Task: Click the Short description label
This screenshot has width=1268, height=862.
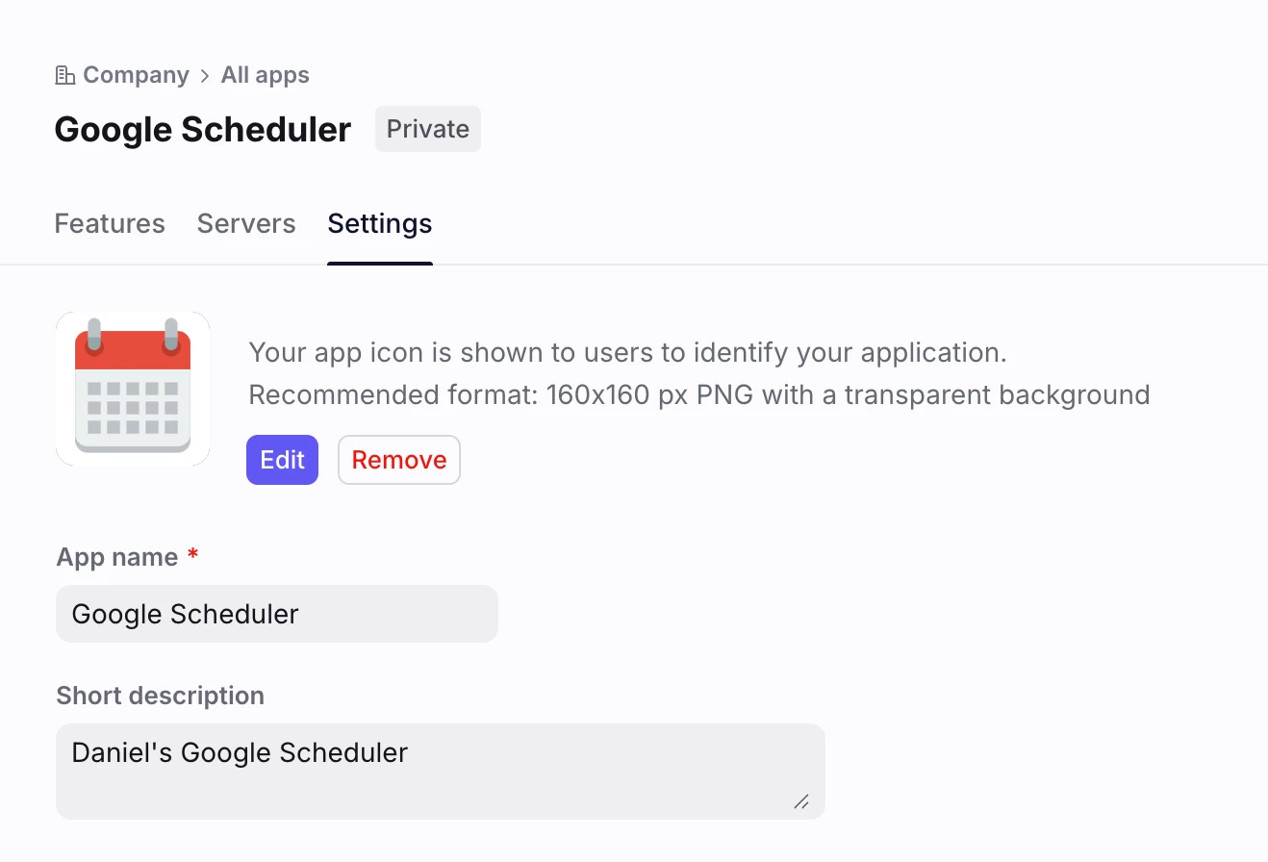Action: tap(161, 696)
